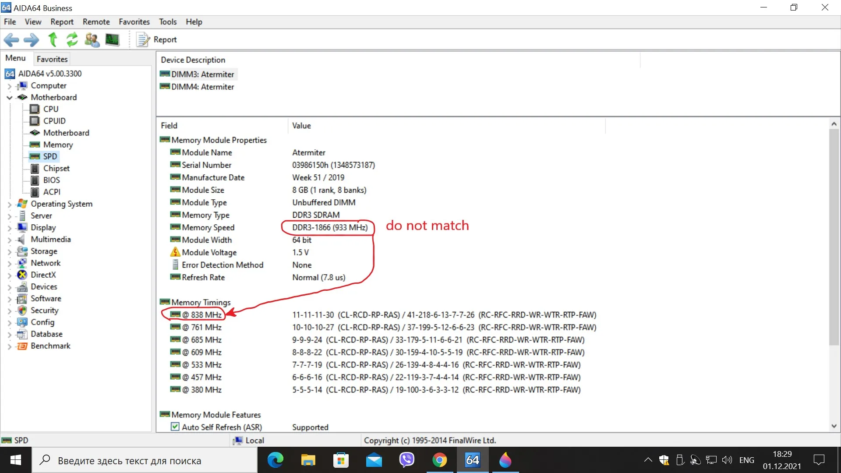Switch to the Favorites tab

pos(52,59)
